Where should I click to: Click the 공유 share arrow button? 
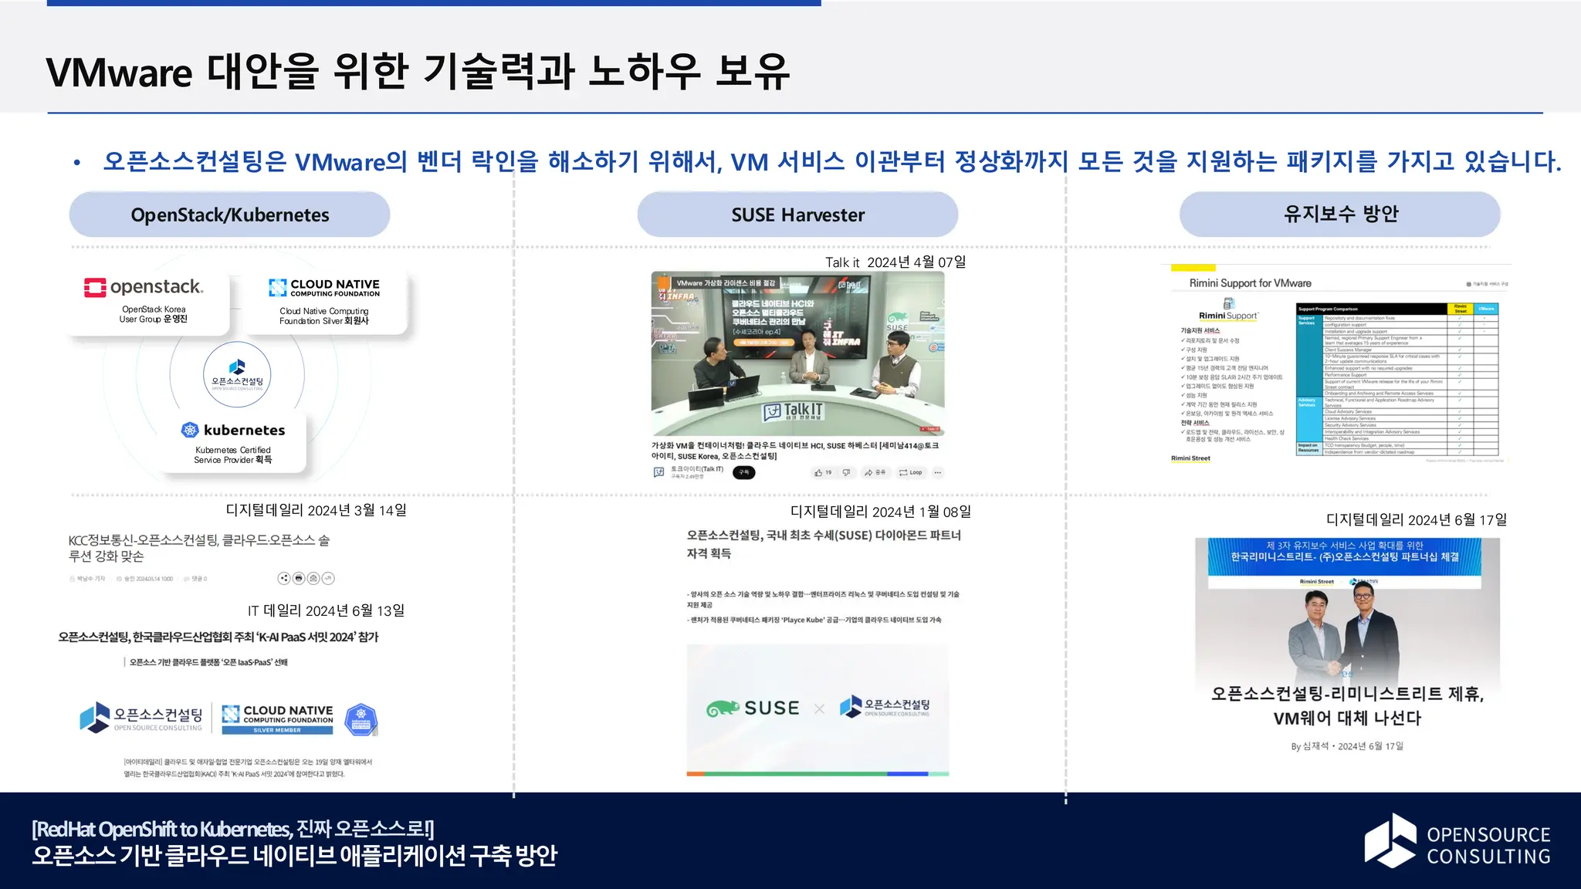875,472
